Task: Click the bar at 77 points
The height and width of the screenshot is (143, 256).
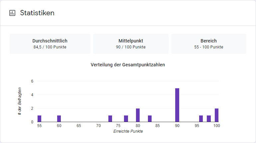Action: click(x=126, y=119)
